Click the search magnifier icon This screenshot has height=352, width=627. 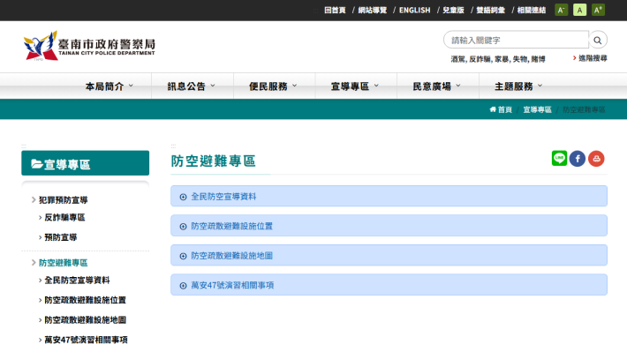(597, 40)
